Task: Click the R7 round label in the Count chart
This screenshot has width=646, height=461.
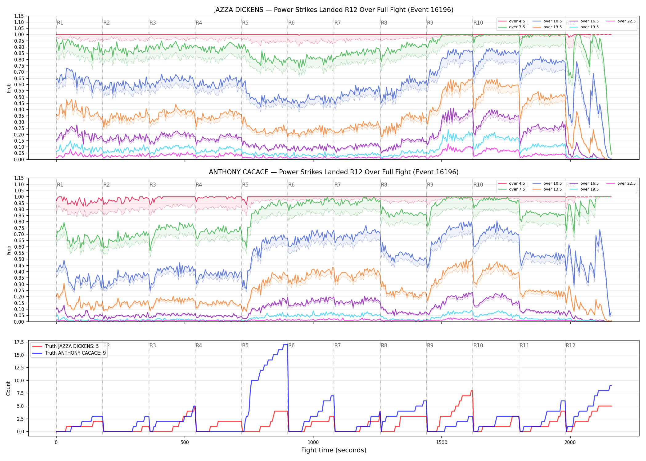Action: tap(337, 345)
